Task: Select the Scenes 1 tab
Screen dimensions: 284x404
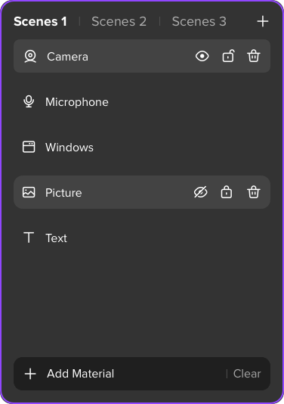Action: click(x=40, y=21)
